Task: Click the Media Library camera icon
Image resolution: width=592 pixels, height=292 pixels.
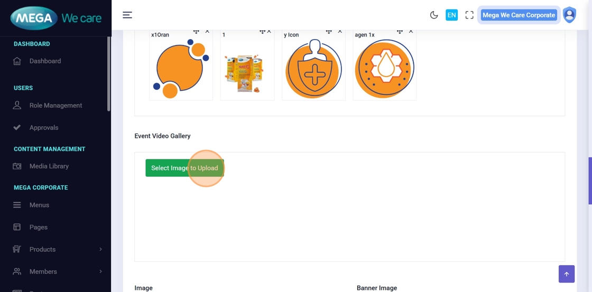Action: tap(17, 166)
